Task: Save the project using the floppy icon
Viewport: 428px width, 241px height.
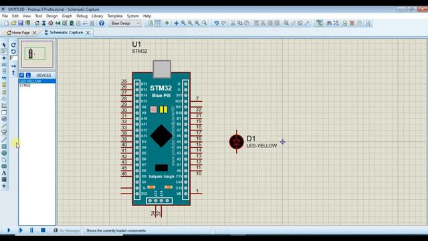Action: pos(21,23)
